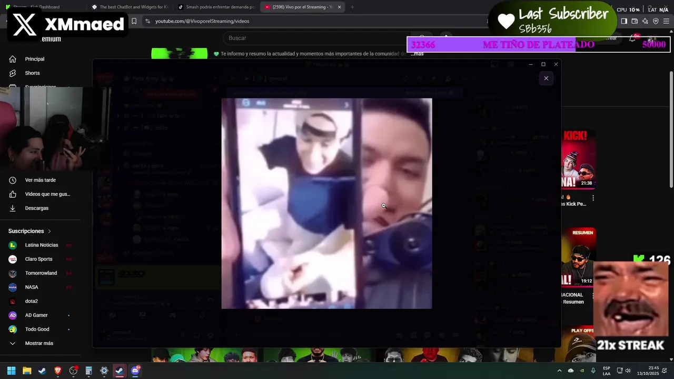This screenshot has height=379, width=674.
Task: Open the NVIDIA tray icon
Action: (582, 371)
